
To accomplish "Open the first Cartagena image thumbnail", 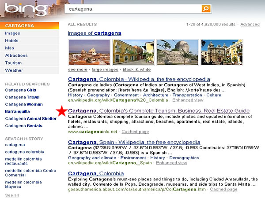I will (89, 52).
